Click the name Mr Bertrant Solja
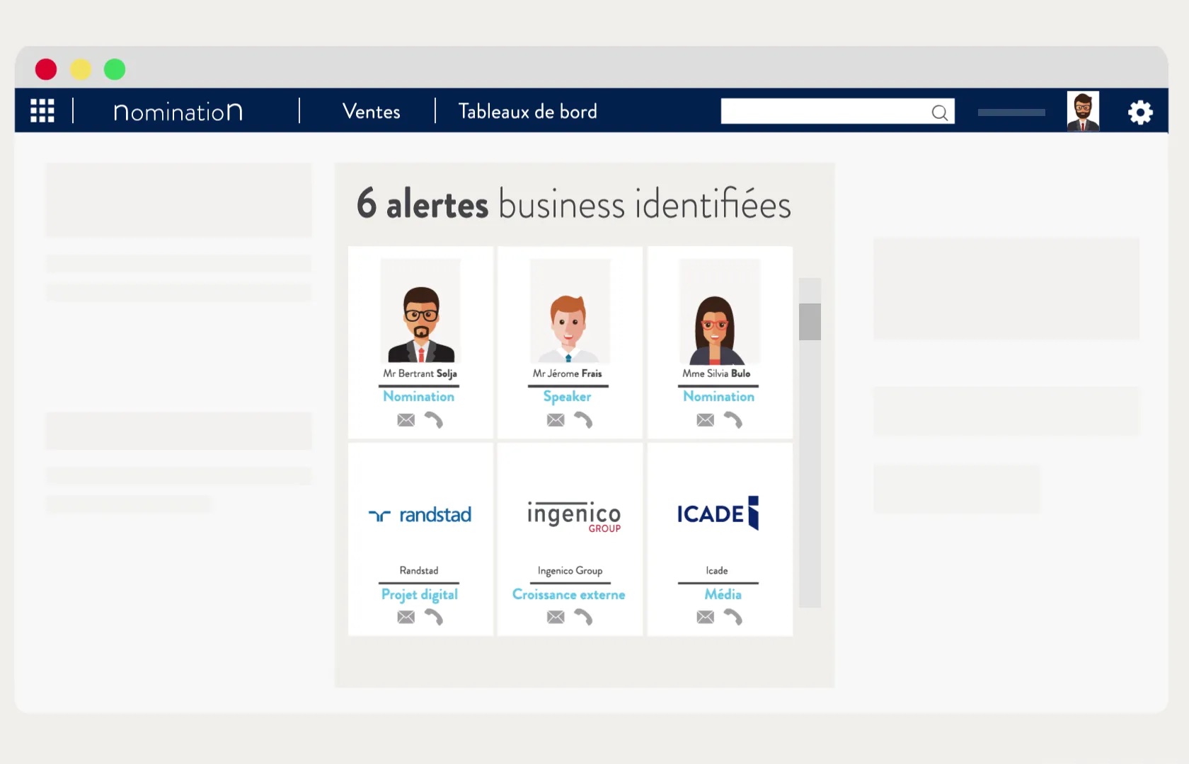Image resolution: width=1189 pixels, height=764 pixels. [x=420, y=374]
